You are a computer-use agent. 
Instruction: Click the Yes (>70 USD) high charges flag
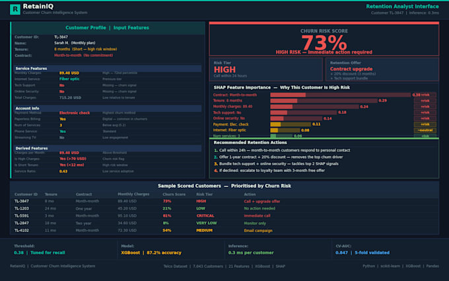click(x=73, y=159)
